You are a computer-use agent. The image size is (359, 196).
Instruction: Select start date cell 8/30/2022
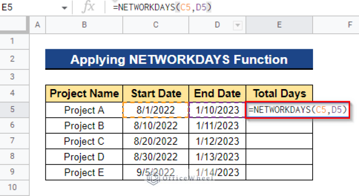tap(156, 157)
